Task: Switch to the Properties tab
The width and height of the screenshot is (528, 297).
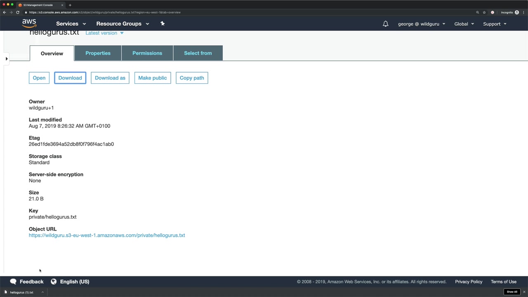Action: pos(98,53)
